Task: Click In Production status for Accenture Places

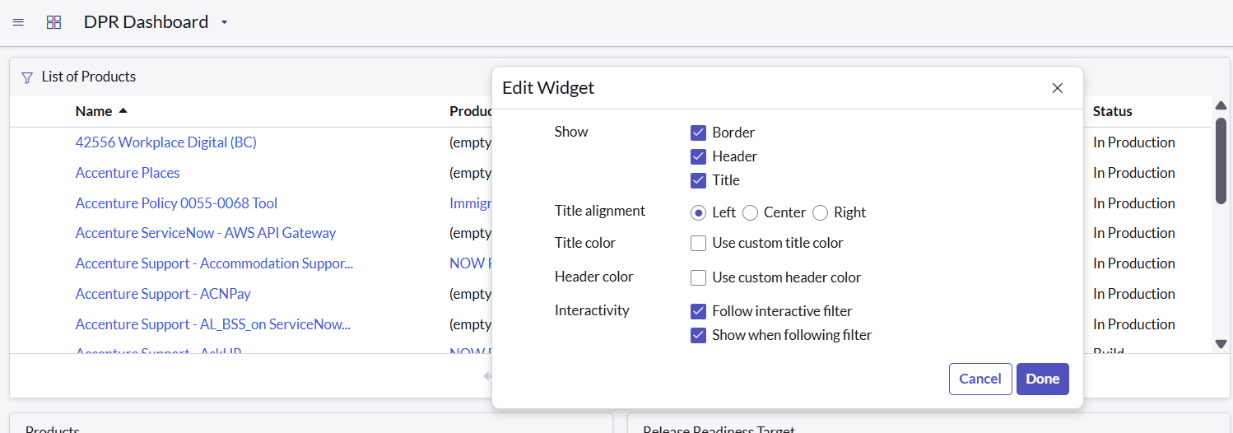Action: point(1134,173)
